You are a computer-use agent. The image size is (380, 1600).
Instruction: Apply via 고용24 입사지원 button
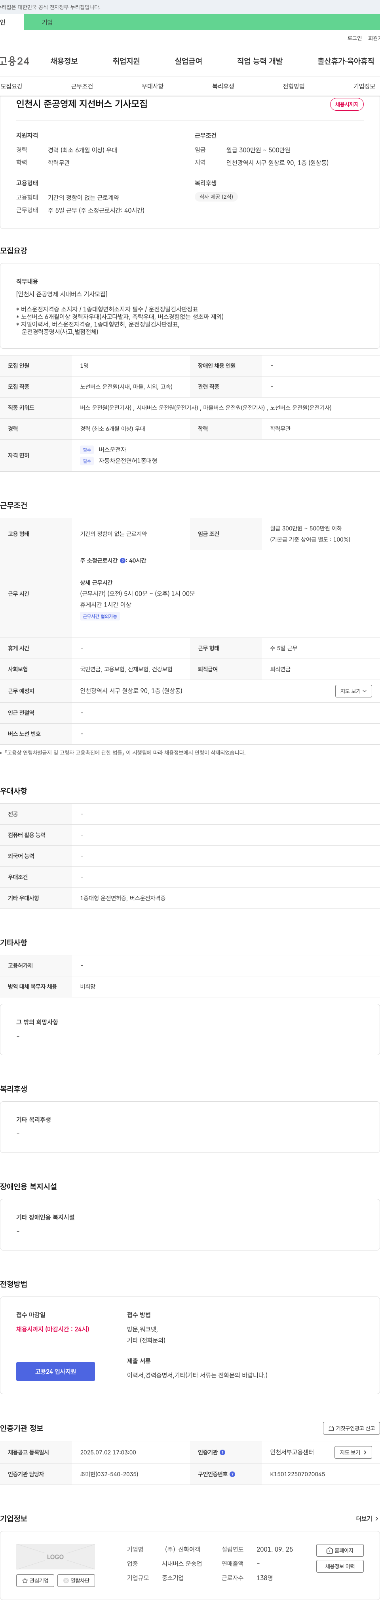pos(55,1371)
